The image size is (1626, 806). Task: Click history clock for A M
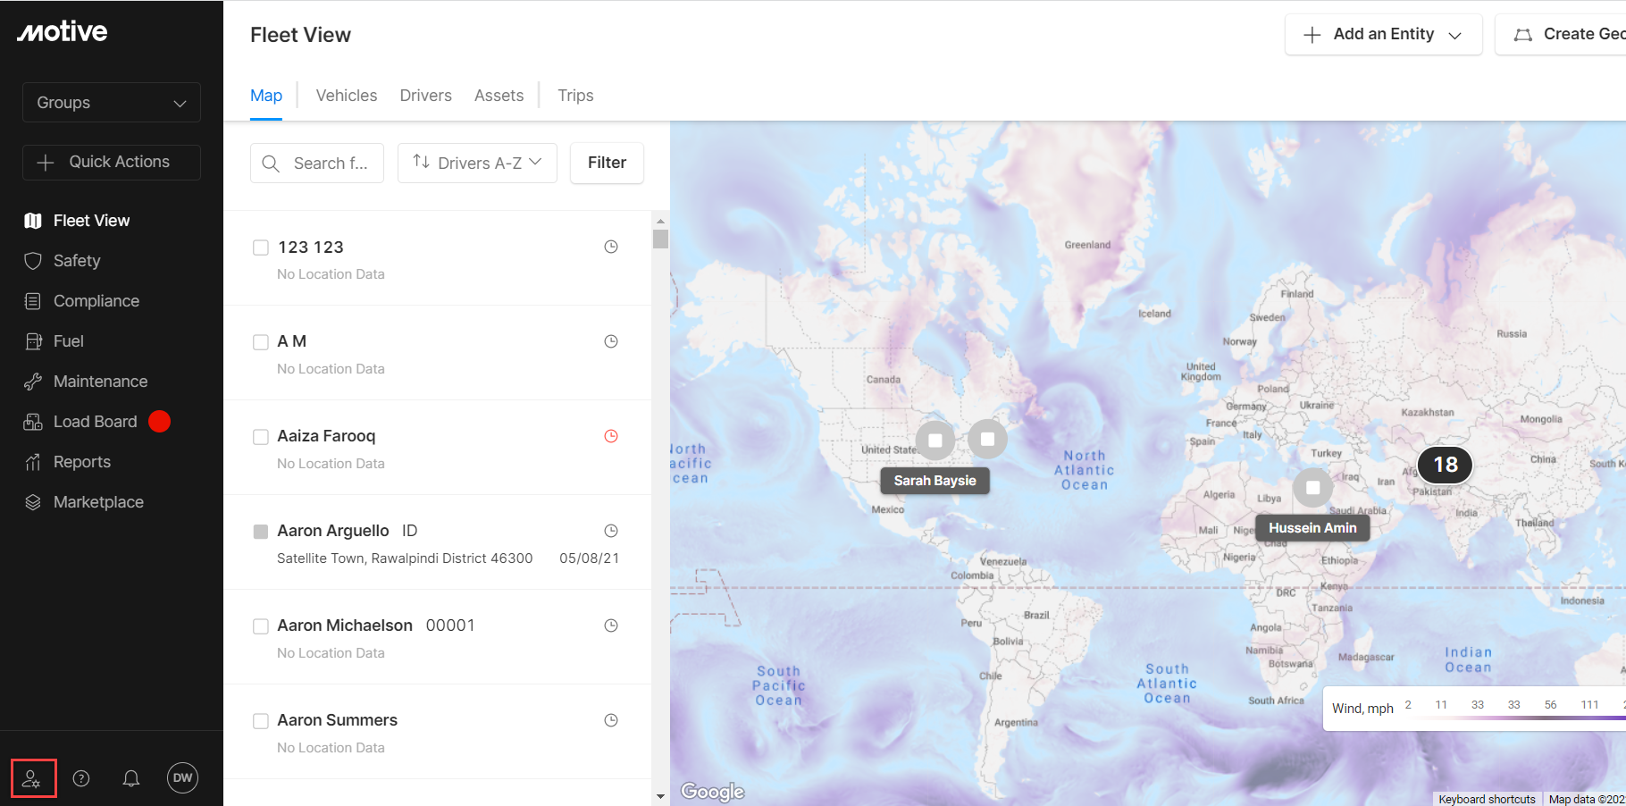click(x=611, y=341)
